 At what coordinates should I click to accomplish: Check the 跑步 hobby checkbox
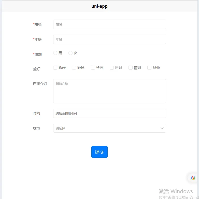coord(55,68)
